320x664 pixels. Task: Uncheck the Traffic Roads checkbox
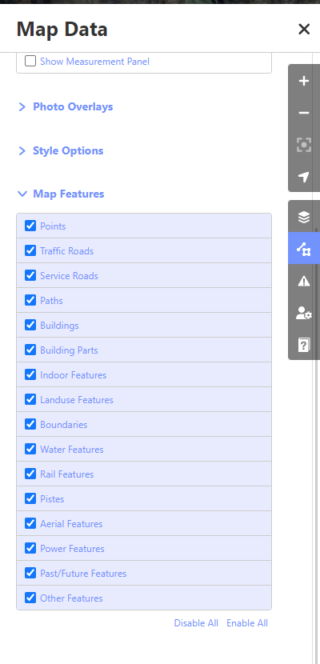[x=30, y=250]
